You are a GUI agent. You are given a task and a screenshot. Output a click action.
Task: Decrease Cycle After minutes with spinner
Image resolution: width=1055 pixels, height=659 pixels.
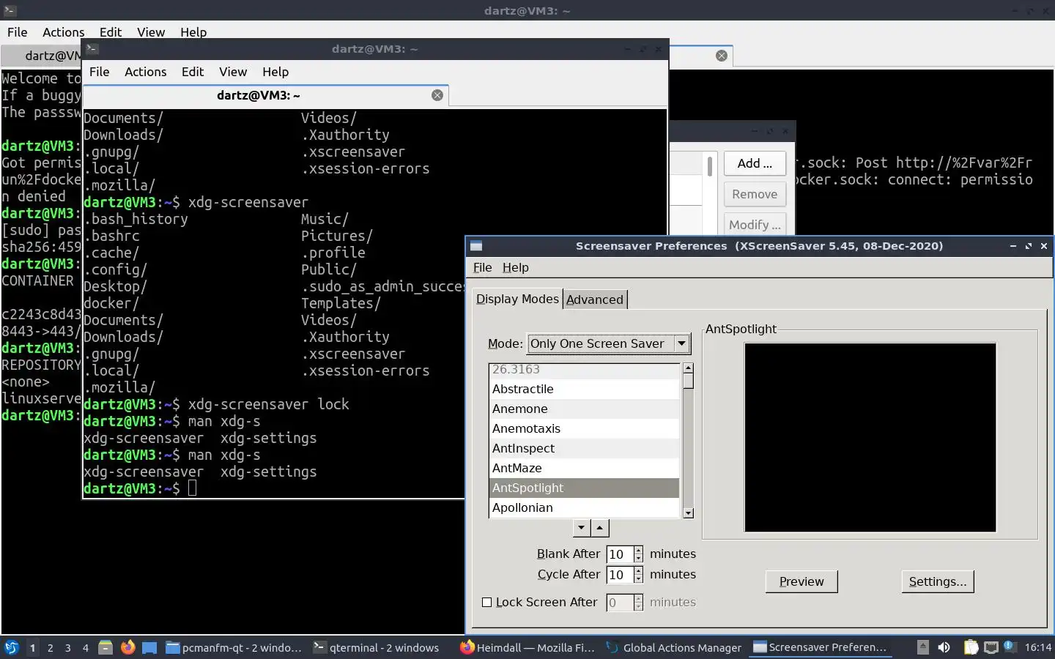(639, 579)
